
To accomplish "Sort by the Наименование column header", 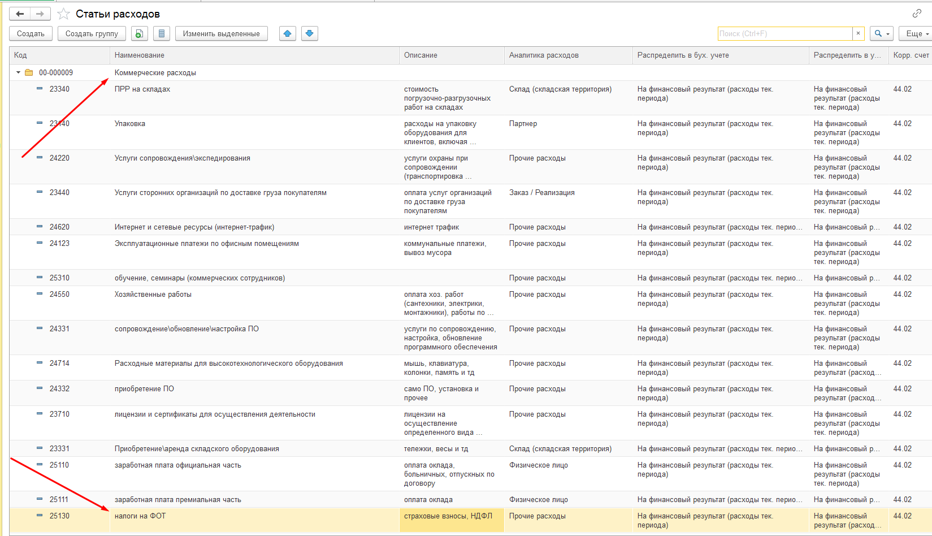I will click(x=254, y=55).
